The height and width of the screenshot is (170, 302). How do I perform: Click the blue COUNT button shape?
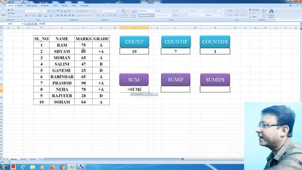(x=134, y=42)
